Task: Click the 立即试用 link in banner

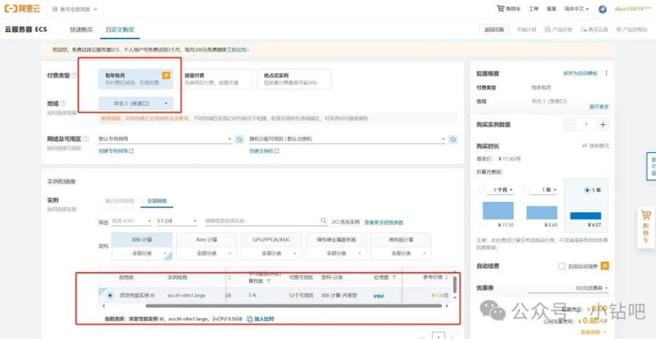Action: (x=238, y=50)
